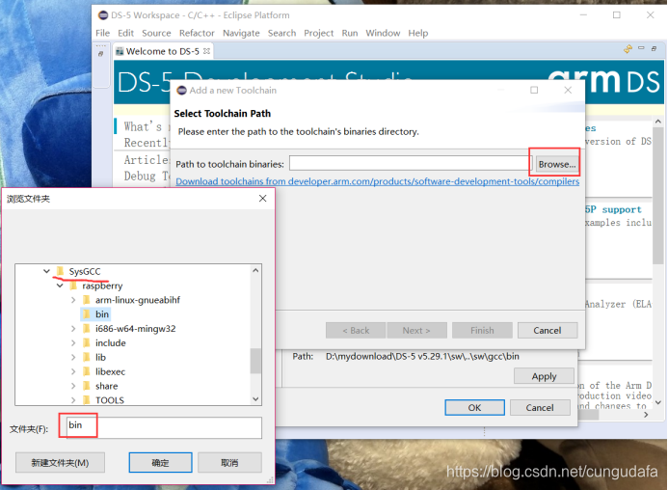Click the 确定 confirm button

tap(160, 463)
